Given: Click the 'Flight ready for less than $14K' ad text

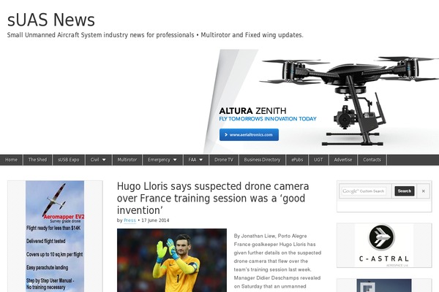Looking at the screenshot, I should coord(53,228).
